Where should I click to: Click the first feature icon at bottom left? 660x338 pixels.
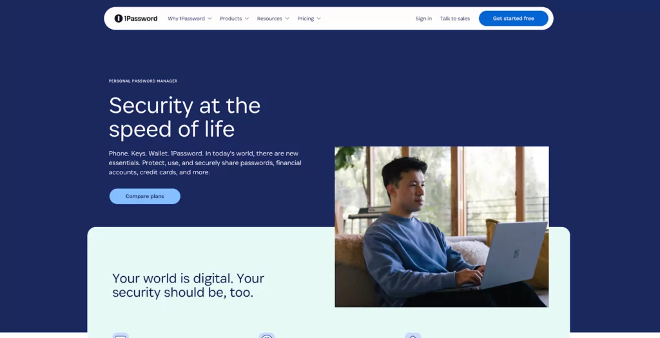click(x=121, y=335)
